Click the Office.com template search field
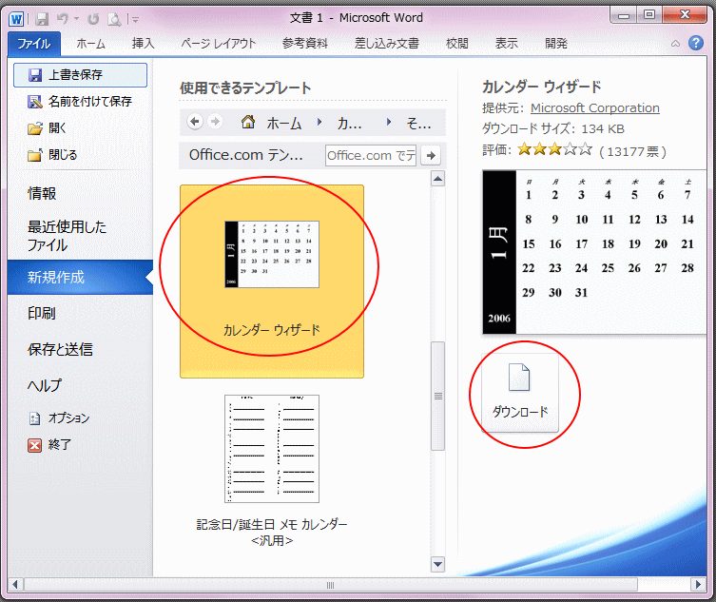Viewport: 716px width, 602px height. [371, 155]
